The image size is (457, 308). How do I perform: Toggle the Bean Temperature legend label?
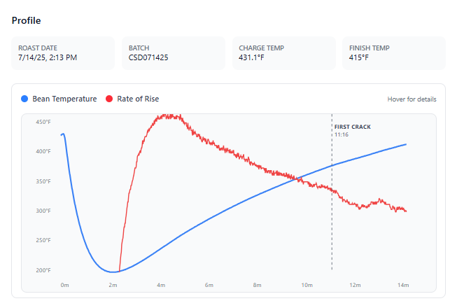pyautogui.click(x=64, y=99)
